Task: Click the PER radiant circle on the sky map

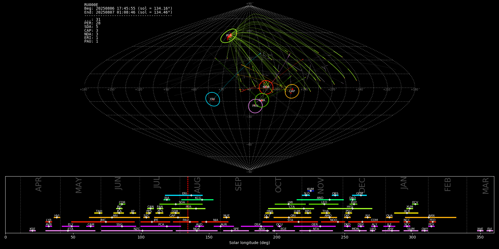Action: pyautogui.click(x=229, y=36)
